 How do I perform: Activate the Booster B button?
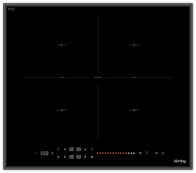(x=140, y=153)
